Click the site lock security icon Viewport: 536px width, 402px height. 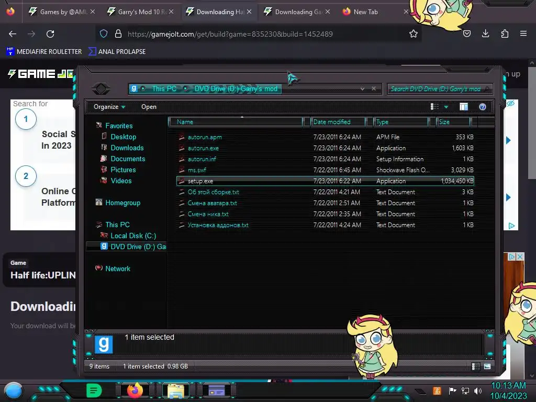[x=118, y=33]
